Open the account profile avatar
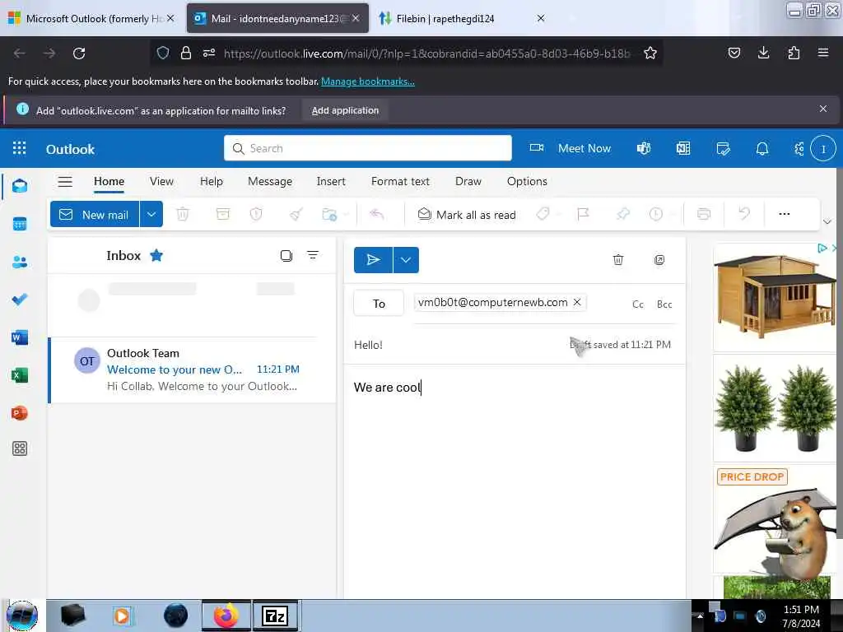This screenshot has width=843, height=632. pyautogui.click(x=823, y=148)
